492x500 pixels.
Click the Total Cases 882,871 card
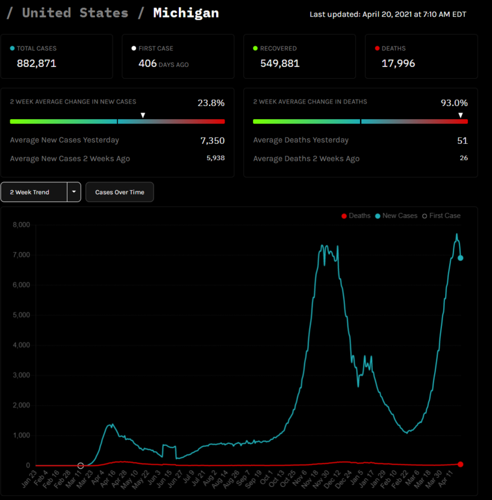57,57
